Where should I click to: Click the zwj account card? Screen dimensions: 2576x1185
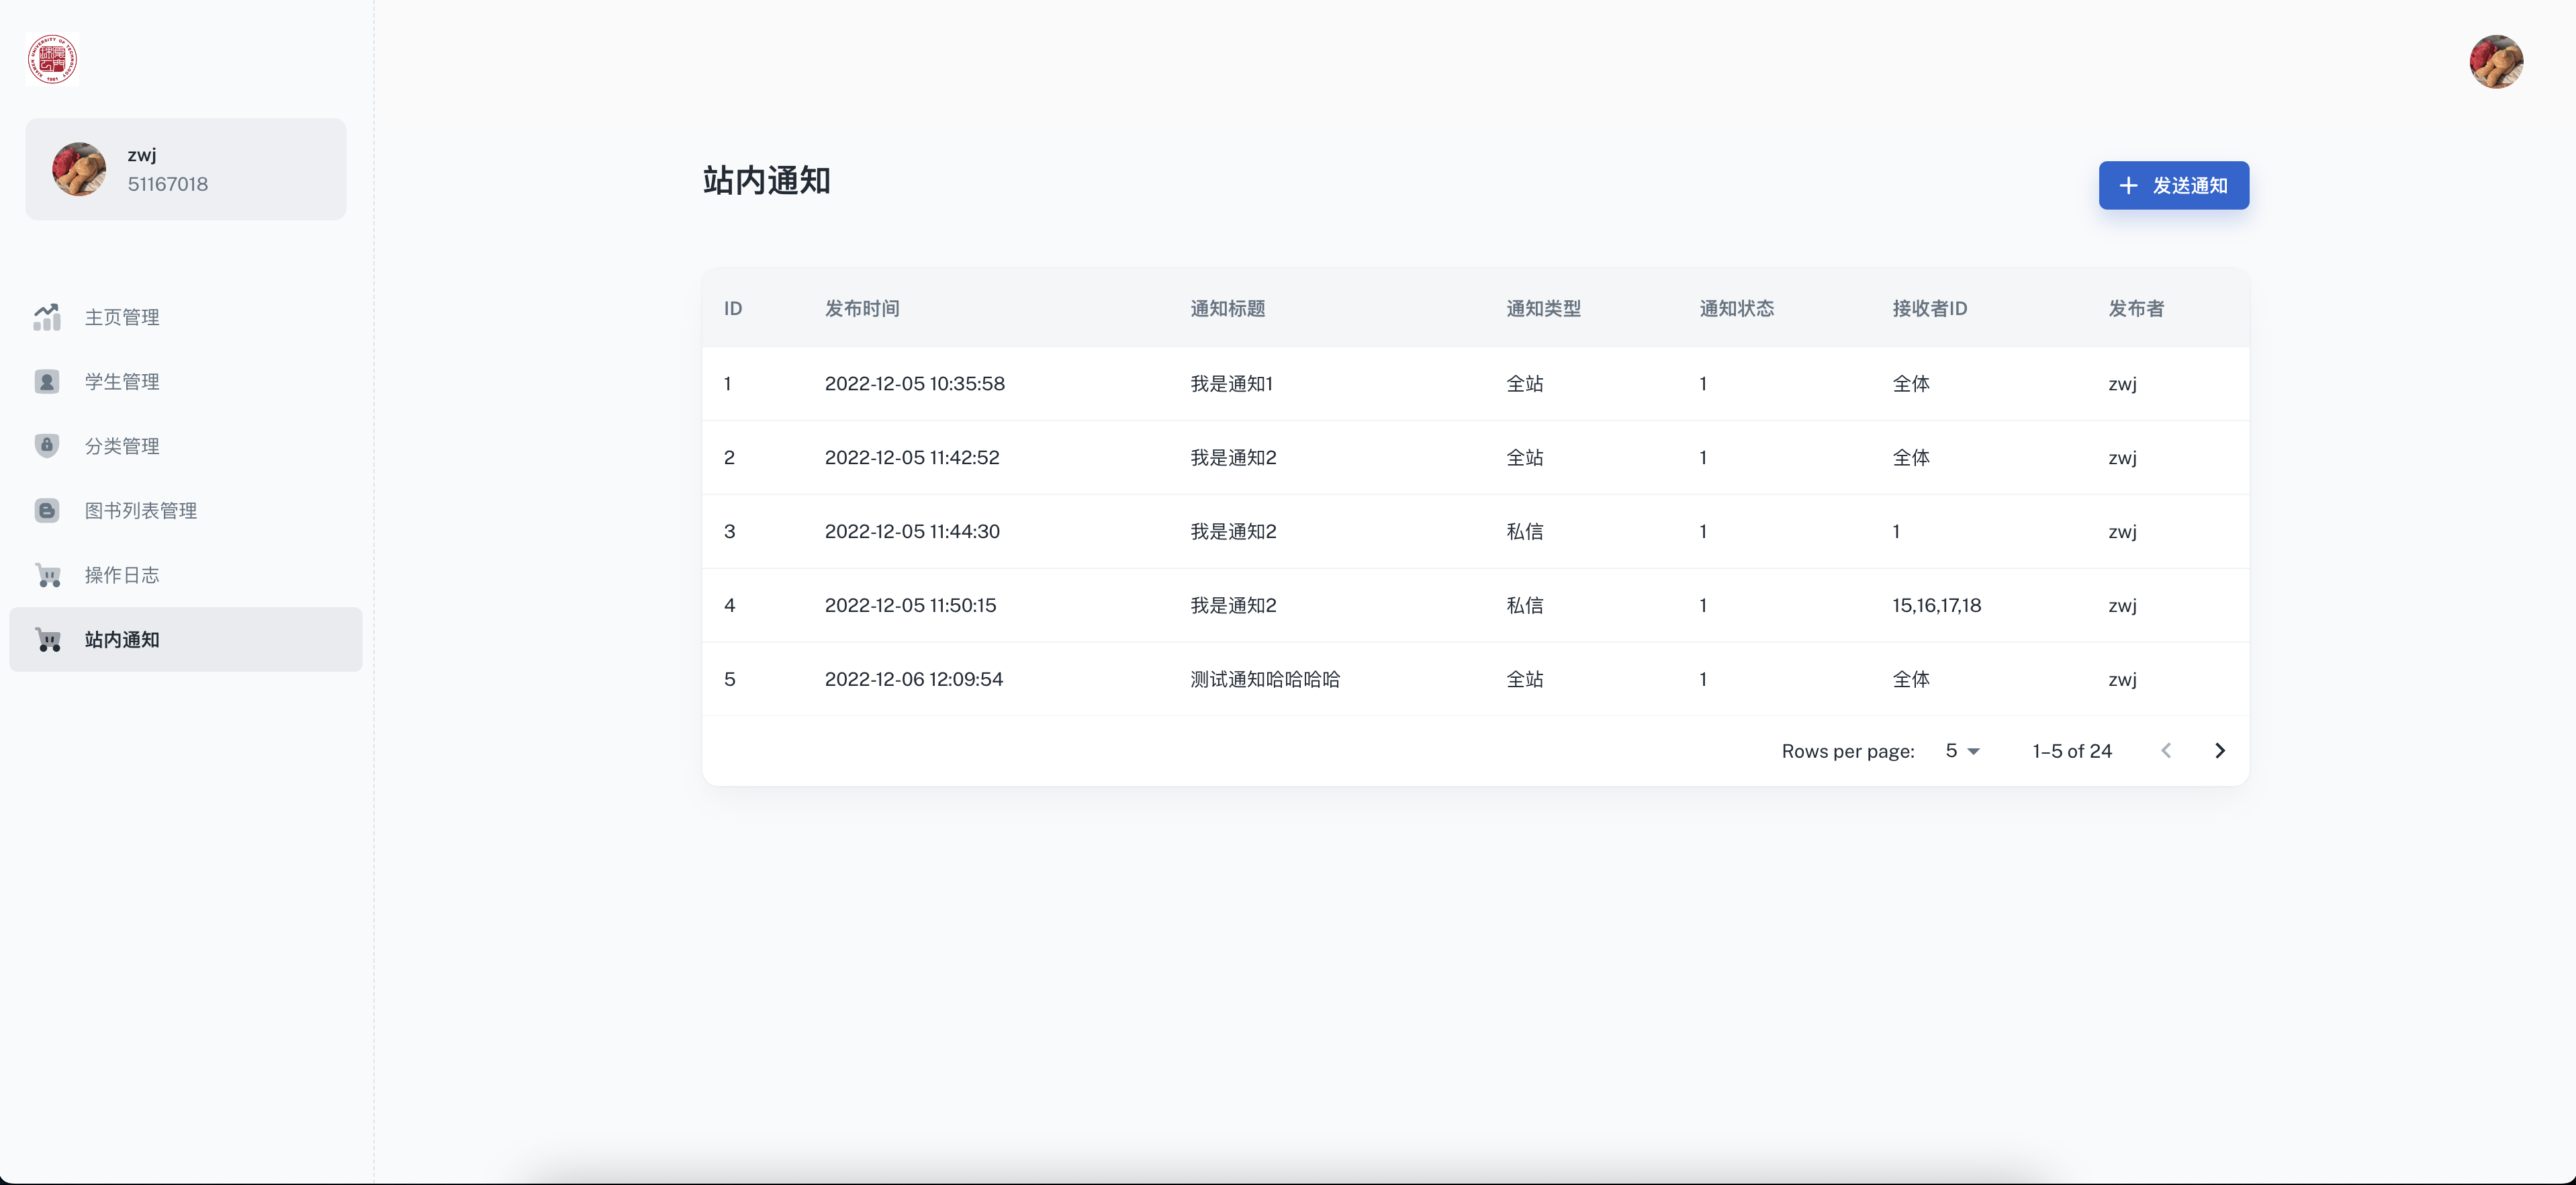coord(186,169)
